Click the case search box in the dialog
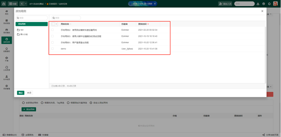Image resolution: width=281 pixels, height=137 pixels. coord(66,18)
